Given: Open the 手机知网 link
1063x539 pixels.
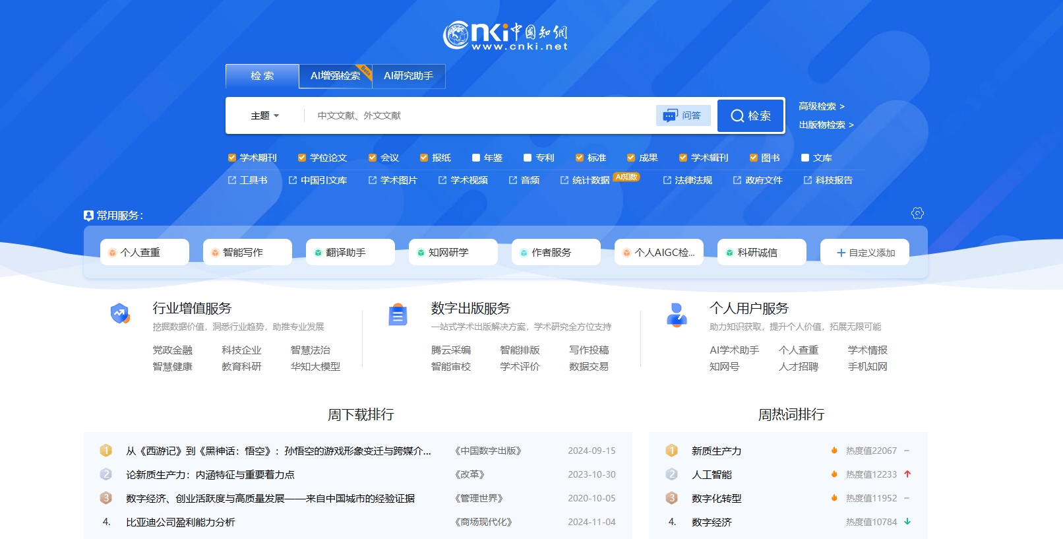Looking at the screenshot, I should [868, 367].
